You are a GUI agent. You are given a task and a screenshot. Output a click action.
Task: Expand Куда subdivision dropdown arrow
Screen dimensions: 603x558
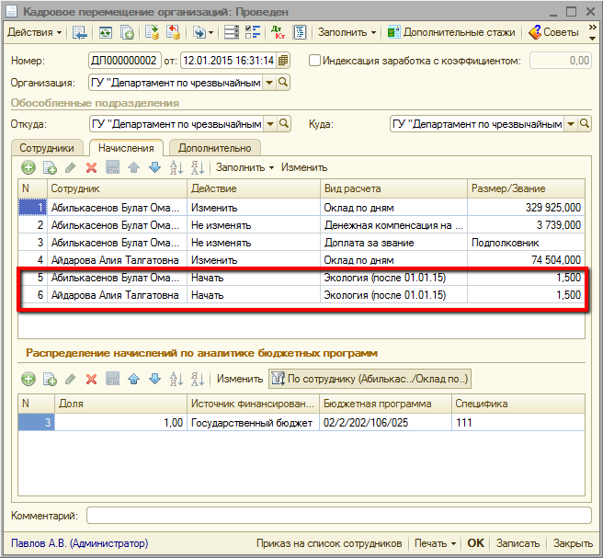click(x=571, y=124)
